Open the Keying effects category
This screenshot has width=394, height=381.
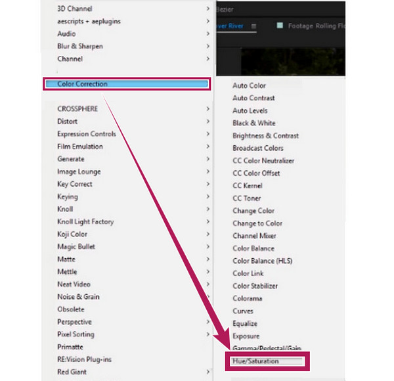pos(68,196)
